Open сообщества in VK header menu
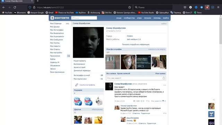Screen dimensions: 222x125 (129, 18)
